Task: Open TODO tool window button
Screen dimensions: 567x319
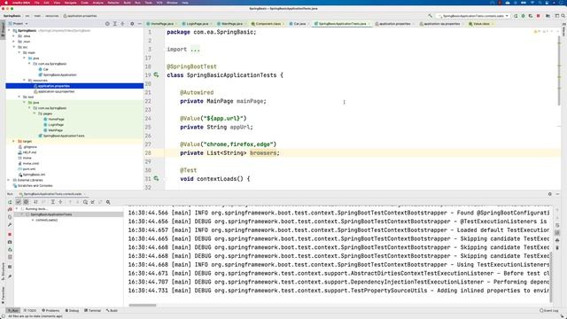Action: pyautogui.click(x=30, y=311)
